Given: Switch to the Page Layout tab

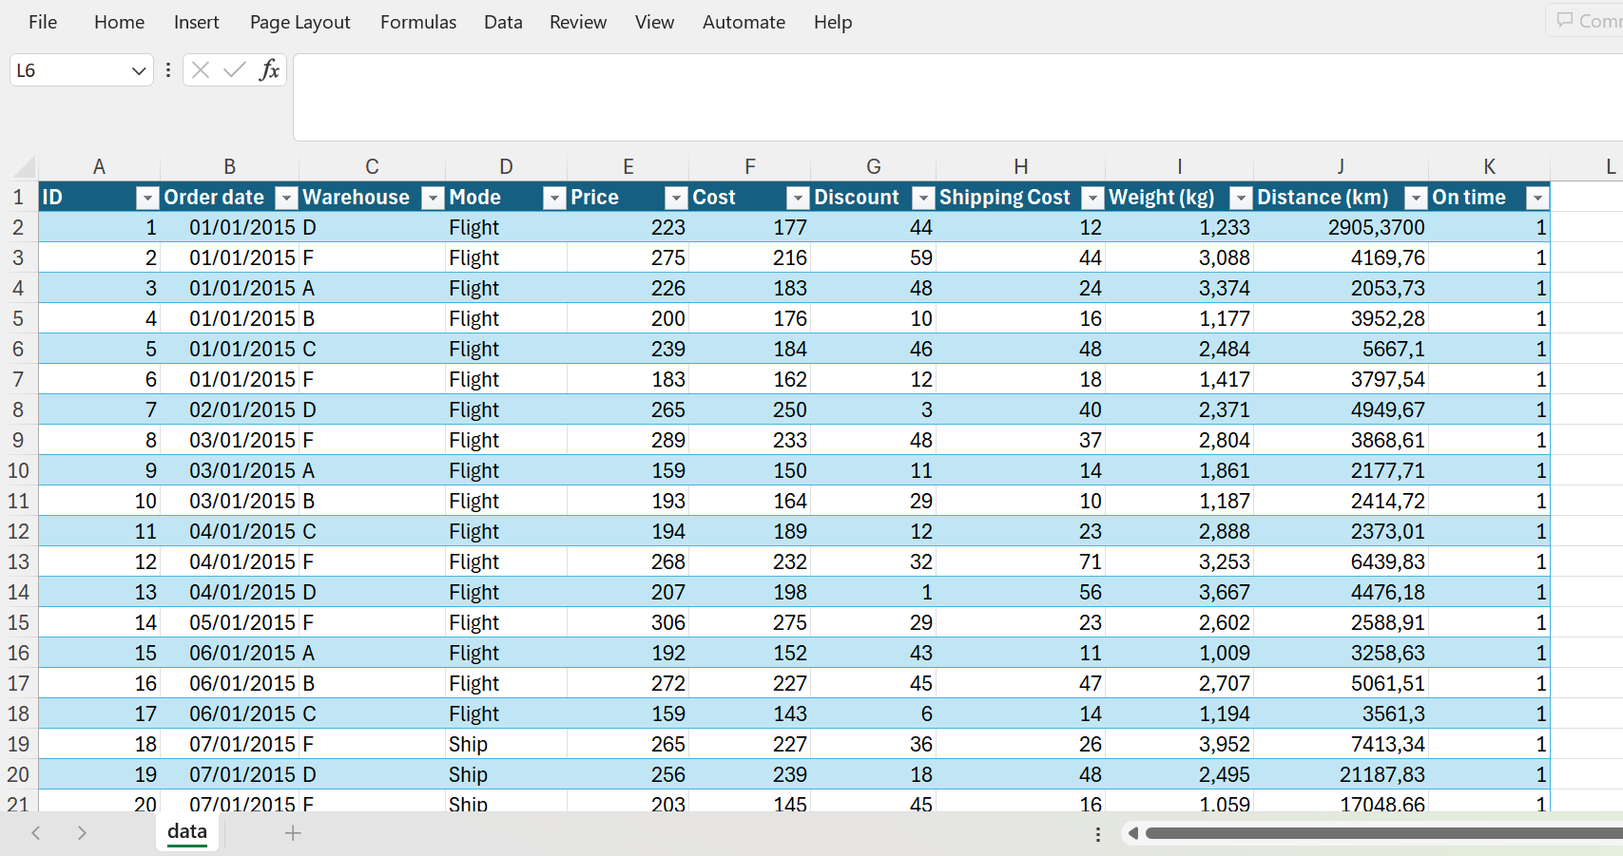Looking at the screenshot, I should [299, 22].
